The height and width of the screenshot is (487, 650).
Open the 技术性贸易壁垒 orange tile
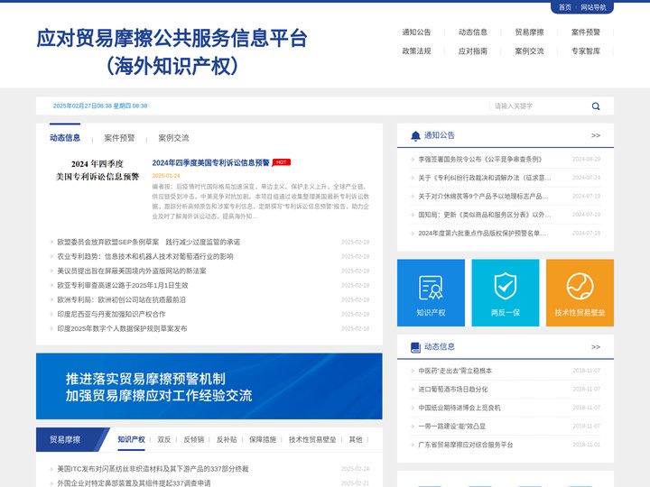[580, 293]
